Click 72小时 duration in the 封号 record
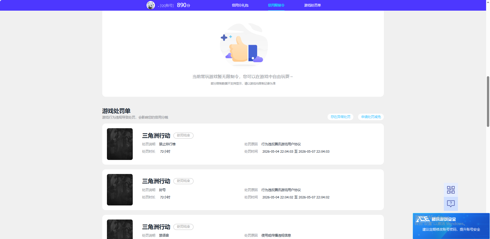The image size is (490, 239). click(165, 197)
